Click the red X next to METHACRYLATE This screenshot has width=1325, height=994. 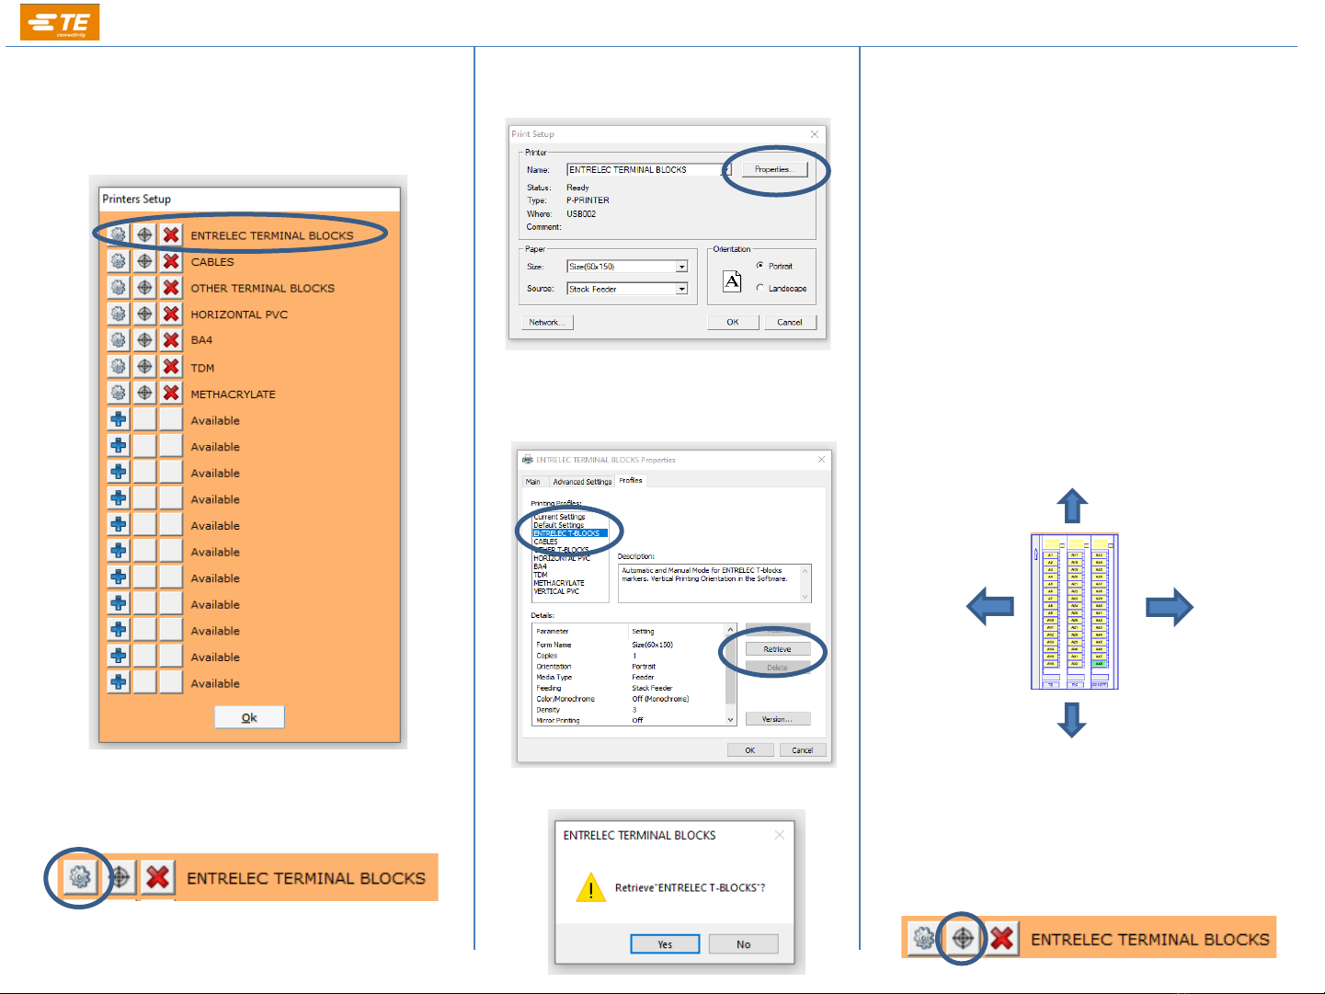171,393
